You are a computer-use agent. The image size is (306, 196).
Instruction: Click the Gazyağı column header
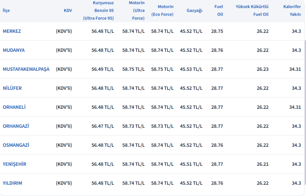pos(194,11)
